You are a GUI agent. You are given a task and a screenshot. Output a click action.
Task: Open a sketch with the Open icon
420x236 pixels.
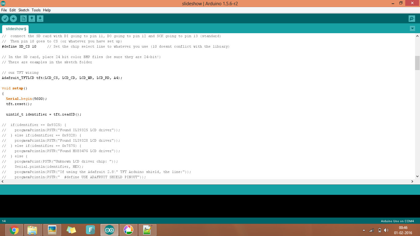32,19
